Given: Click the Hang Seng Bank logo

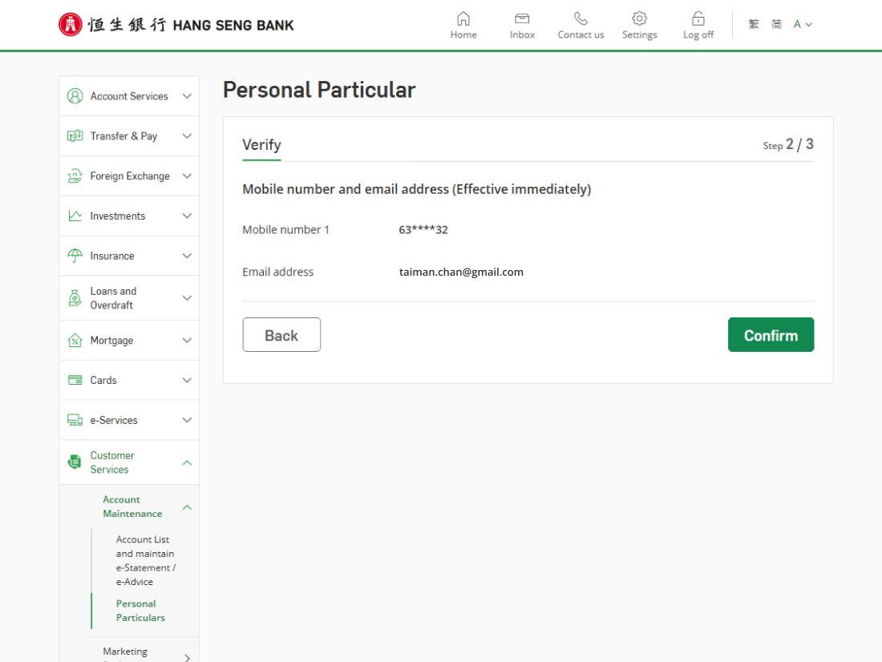Looking at the screenshot, I should (176, 25).
